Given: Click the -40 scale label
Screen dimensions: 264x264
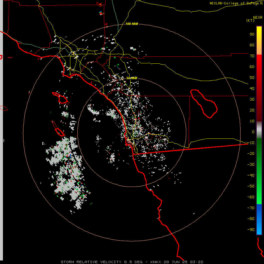Looking at the screenshot, I should (x=251, y=175).
